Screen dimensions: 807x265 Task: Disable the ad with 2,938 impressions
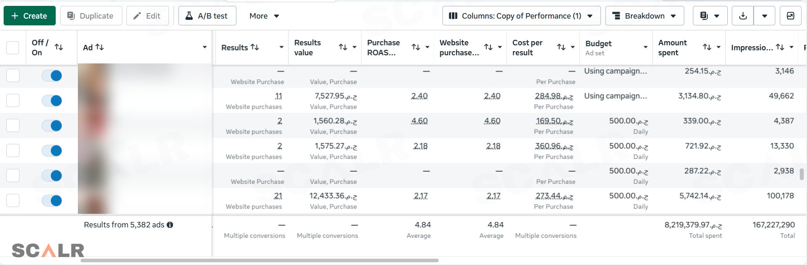[x=52, y=175]
